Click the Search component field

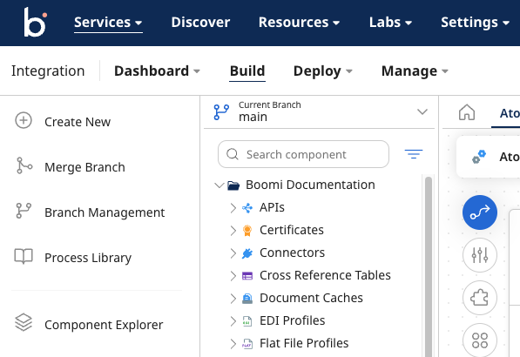303,154
